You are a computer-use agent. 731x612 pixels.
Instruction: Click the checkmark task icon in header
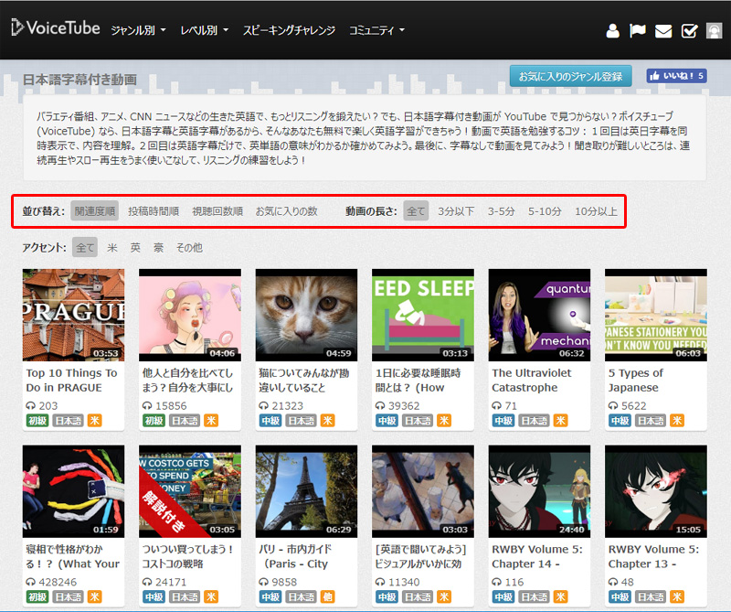[689, 31]
